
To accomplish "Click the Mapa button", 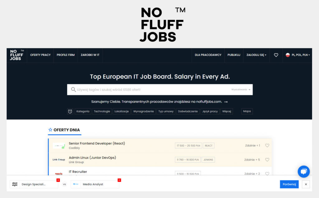I will coord(247,111).
